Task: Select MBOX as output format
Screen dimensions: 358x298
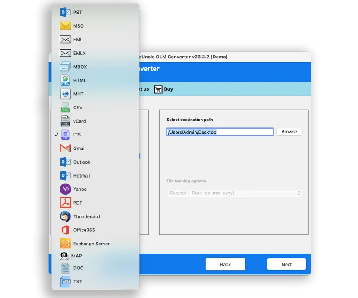Action: (95, 67)
